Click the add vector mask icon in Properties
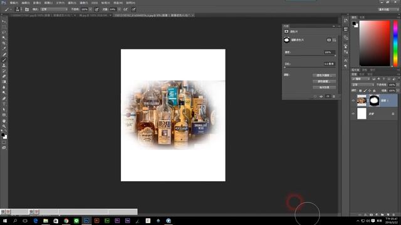The width and height of the screenshot is (401, 225). coord(334,40)
